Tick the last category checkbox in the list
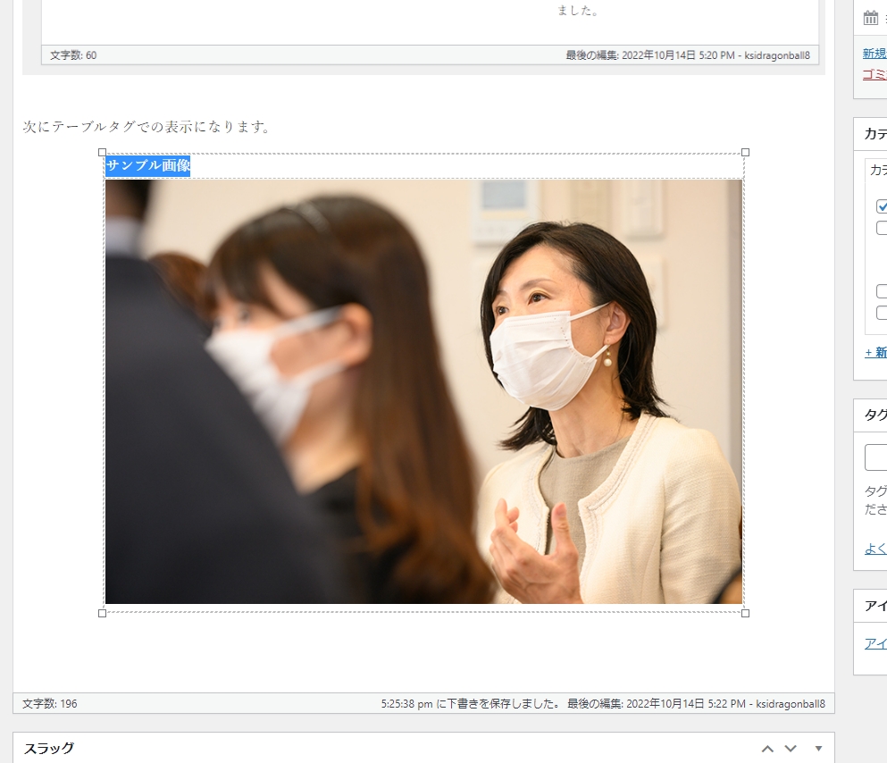This screenshot has height=763, width=887. click(882, 313)
